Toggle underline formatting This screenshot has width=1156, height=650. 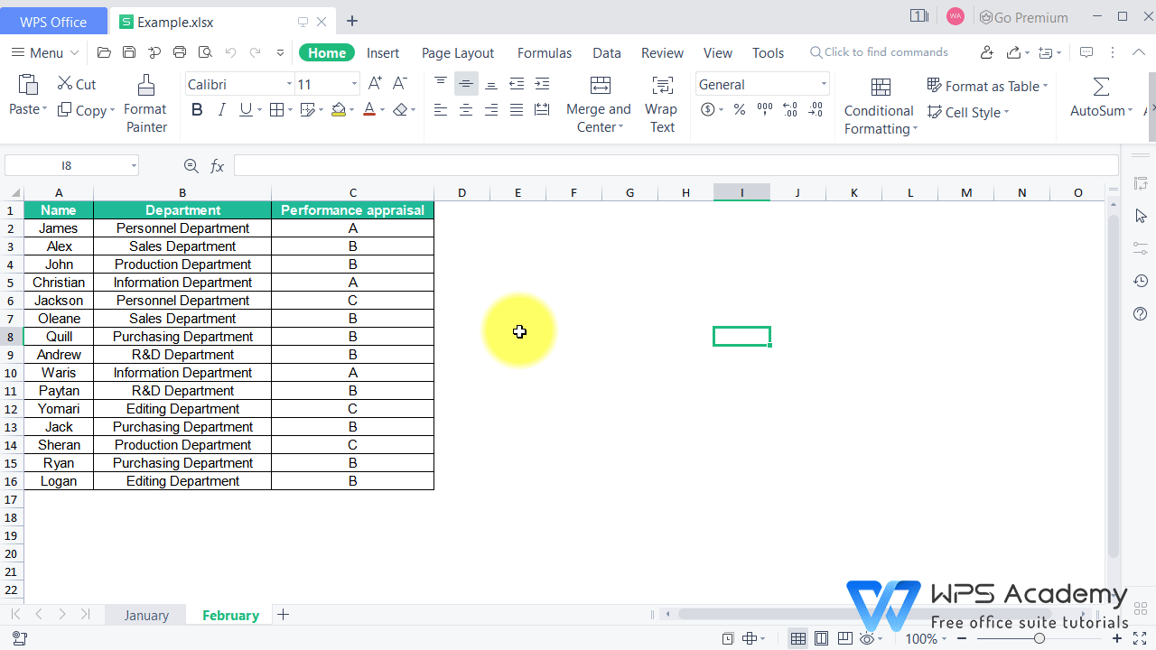[x=245, y=109]
